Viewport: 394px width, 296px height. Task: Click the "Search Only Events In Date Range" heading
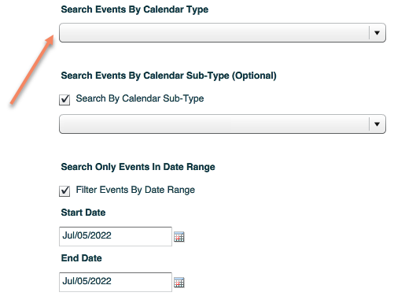click(x=138, y=167)
